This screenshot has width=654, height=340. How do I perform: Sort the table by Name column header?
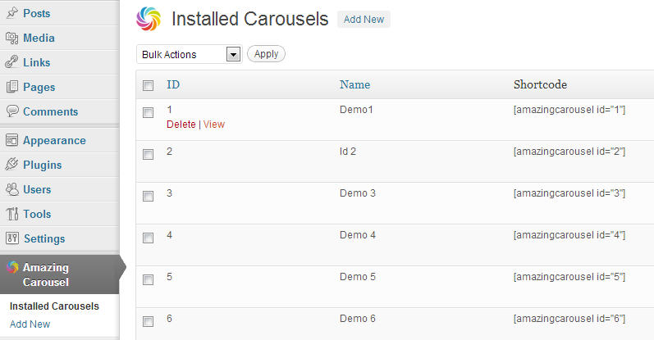[x=355, y=84]
